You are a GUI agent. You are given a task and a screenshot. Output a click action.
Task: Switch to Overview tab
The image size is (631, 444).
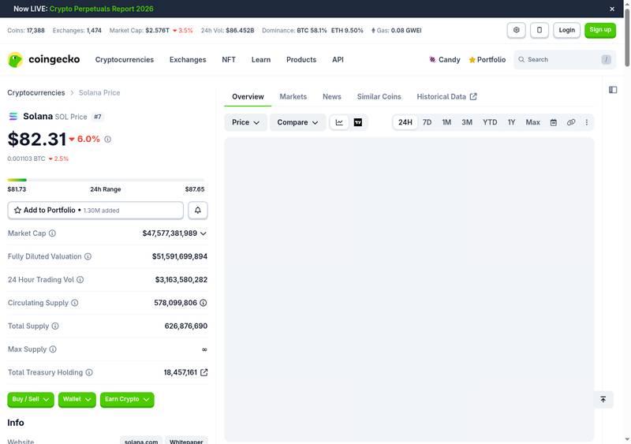pyautogui.click(x=248, y=97)
